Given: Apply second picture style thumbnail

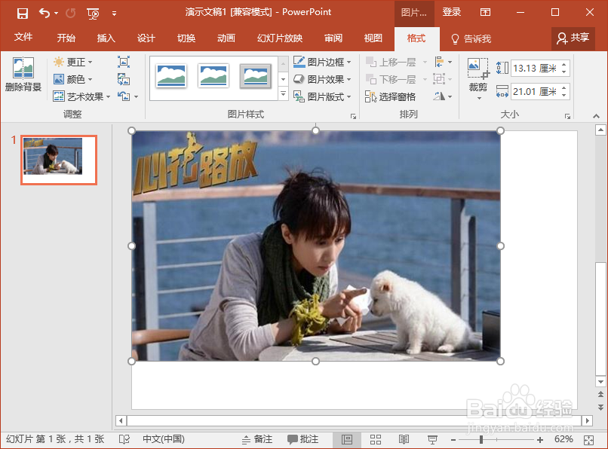Looking at the screenshot, I should point(213,75).
